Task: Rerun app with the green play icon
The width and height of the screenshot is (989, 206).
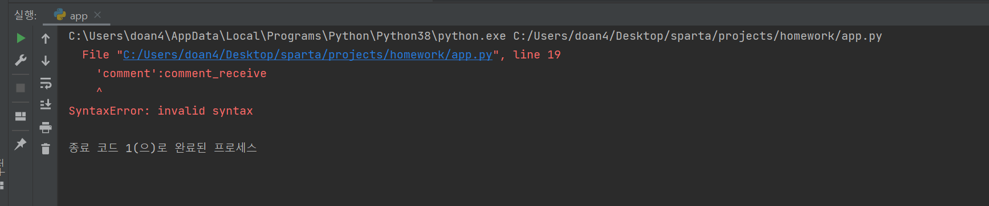Action: [x=21, y=38]
